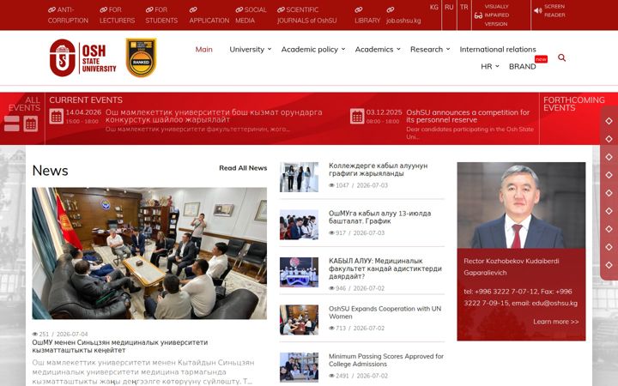Open the 14.04.2026 Kyrgyz competition event
Viewport: 618px width, 386px height.
(x=214, y=116)
